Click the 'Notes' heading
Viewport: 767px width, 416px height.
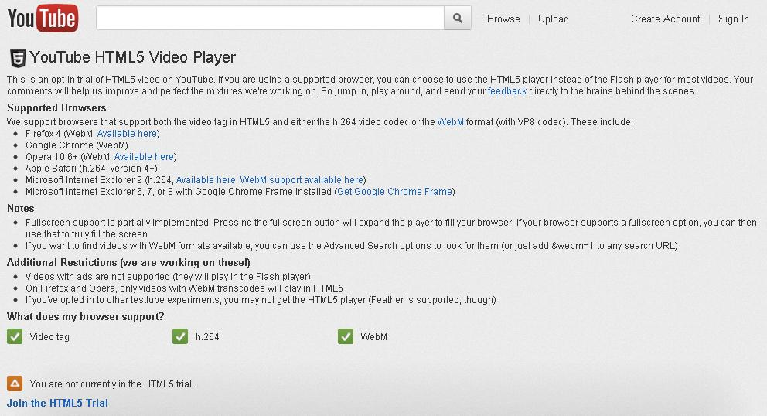21,208
